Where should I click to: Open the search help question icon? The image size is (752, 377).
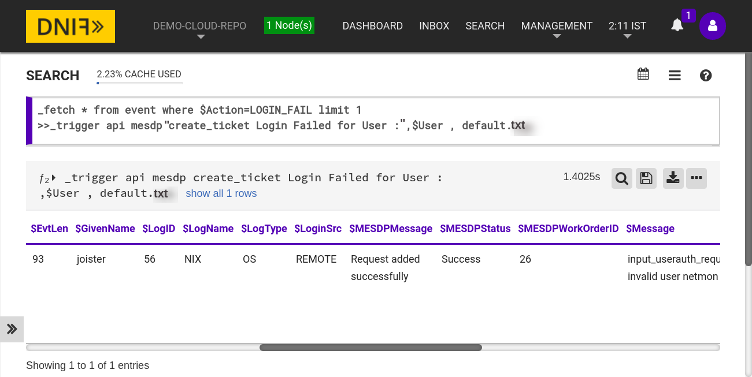click(706, 76)
